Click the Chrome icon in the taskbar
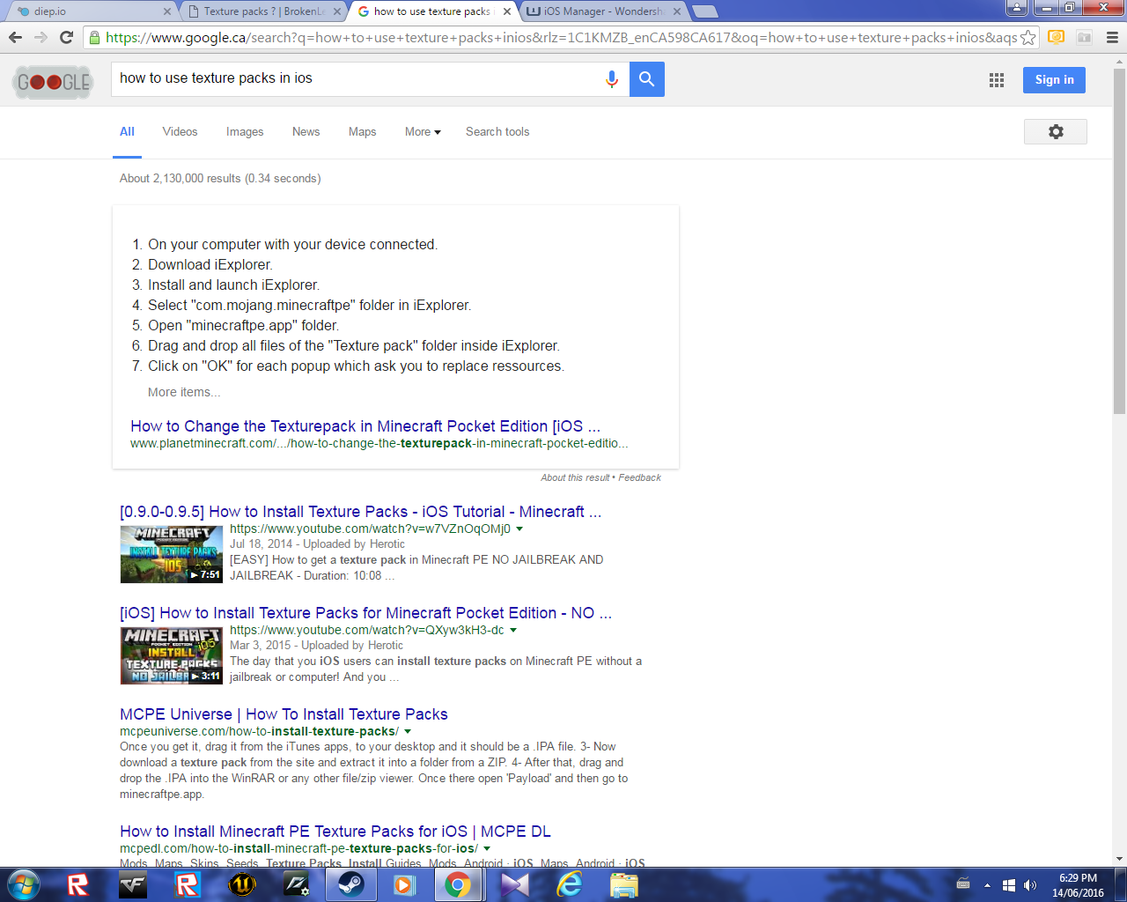This screenshot has width=1127, height=902. (458, 884)
